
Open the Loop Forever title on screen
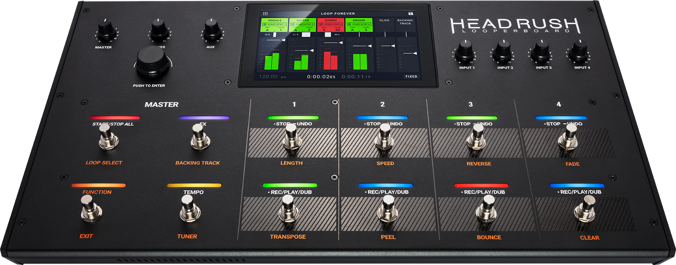(338, 14)
